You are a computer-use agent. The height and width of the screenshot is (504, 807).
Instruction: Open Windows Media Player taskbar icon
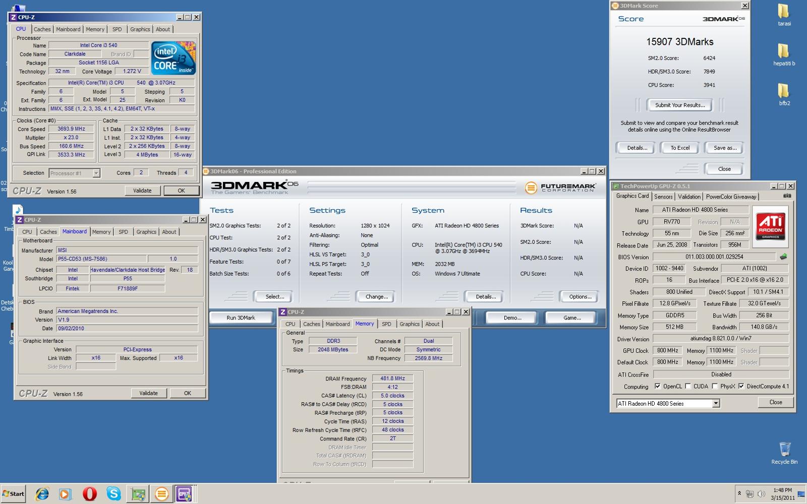tap(65, 494)
